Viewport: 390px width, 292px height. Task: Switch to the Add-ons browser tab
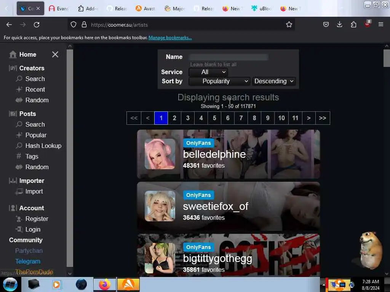88,8
